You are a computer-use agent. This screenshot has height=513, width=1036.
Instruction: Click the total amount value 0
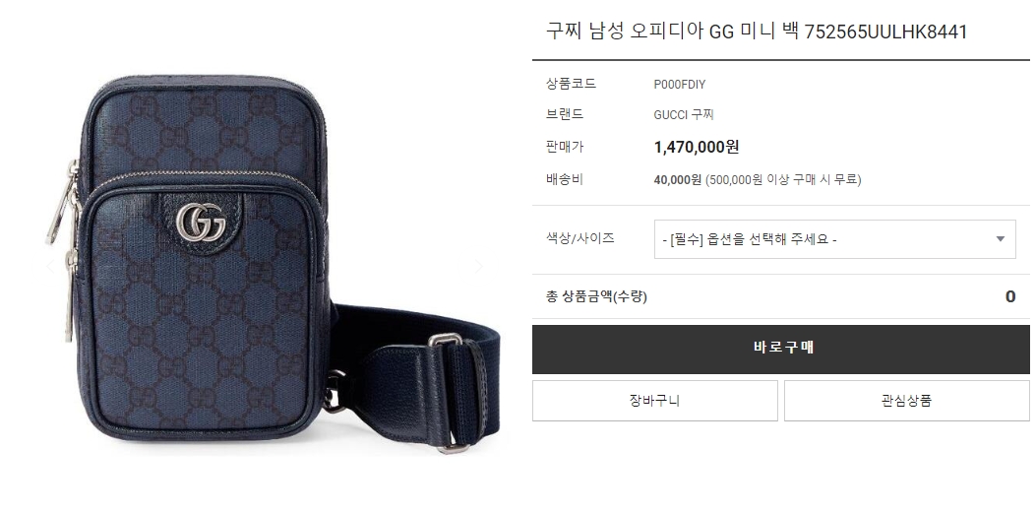[1010, 296]
